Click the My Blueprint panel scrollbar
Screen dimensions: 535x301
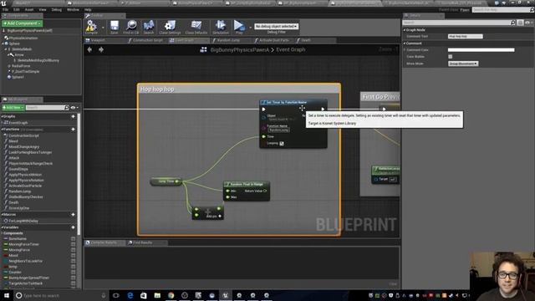point(79,174)
